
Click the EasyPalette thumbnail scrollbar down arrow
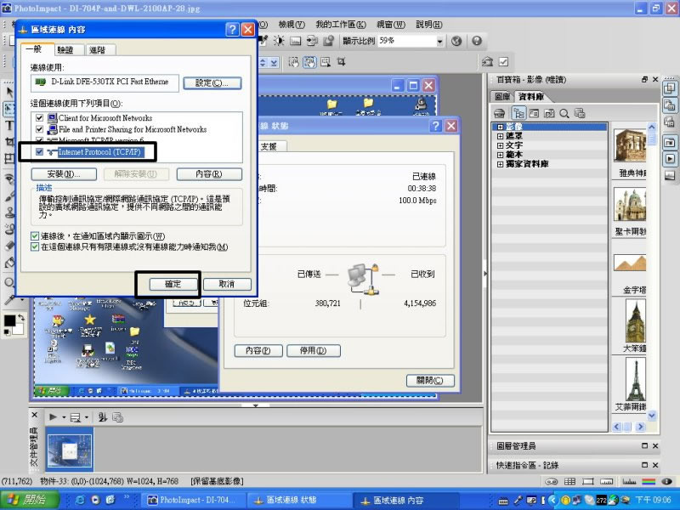tap(651, 416)
